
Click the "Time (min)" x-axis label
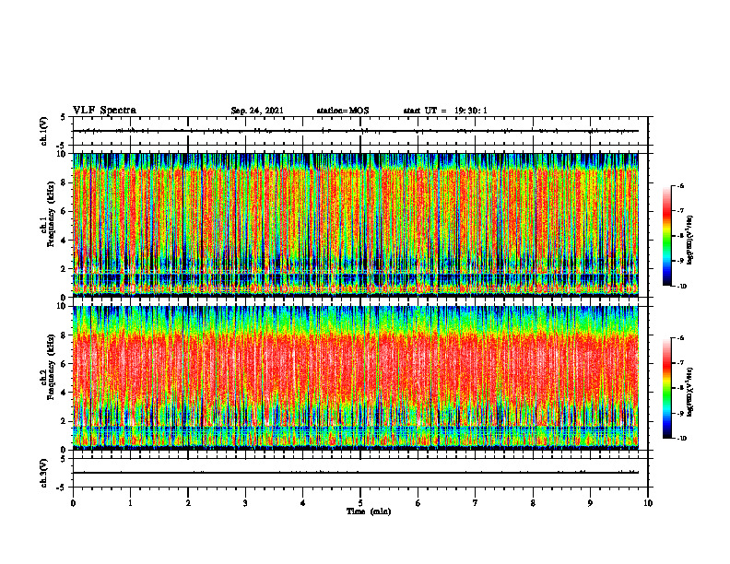[369, 511]
